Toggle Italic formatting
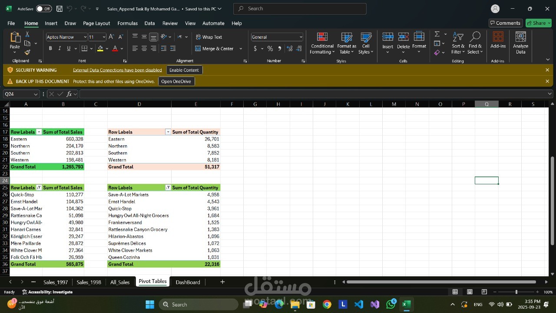 coord(60,49)
